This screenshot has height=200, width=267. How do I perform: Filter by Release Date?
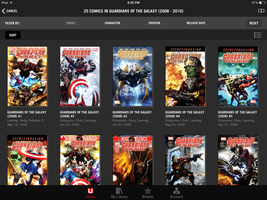pyautogui.click(x=196, y=23)
